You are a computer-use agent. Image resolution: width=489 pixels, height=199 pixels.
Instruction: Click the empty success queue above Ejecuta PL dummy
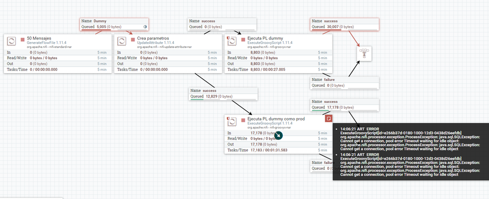222,24
